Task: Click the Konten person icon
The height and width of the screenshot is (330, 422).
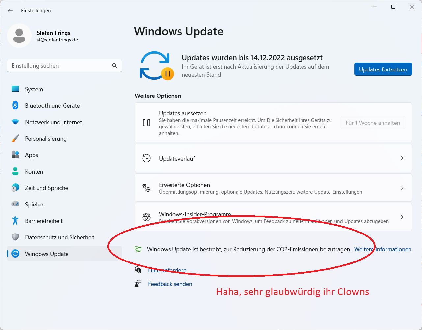Action: [15, 171]
